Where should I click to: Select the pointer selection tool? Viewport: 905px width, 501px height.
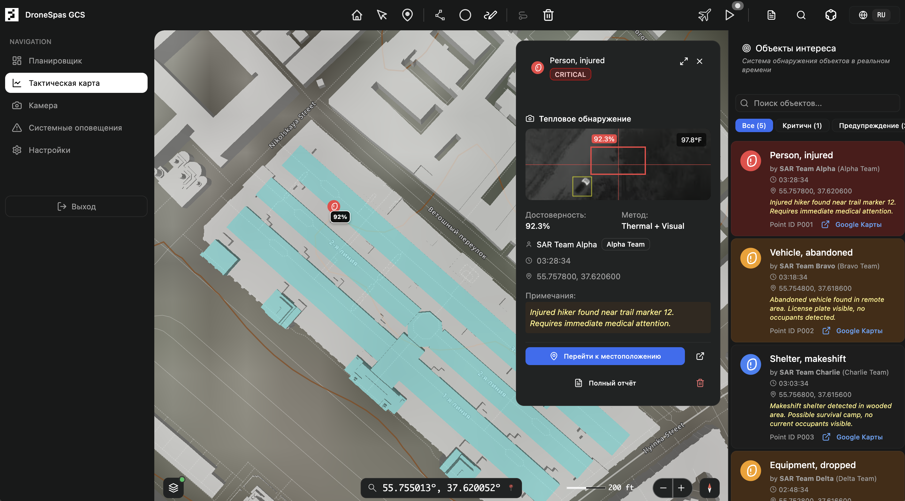(x=382, y=15)
